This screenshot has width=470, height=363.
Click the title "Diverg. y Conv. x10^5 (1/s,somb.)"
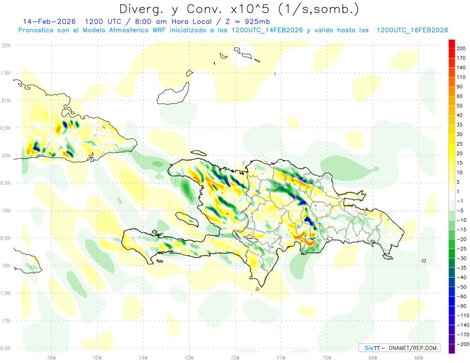point(239,9)
